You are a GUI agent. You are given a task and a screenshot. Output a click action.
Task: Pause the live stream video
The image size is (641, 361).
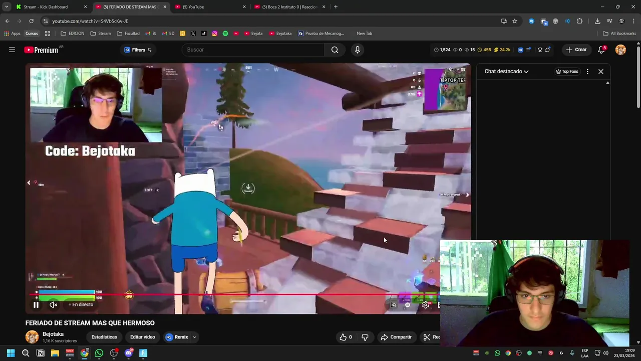[36, 304]
